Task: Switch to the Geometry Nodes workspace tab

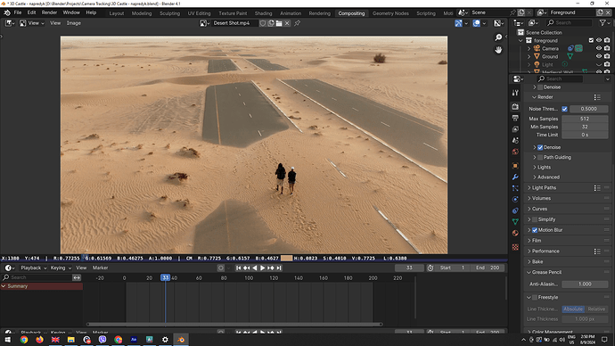Action: [390, 13]
